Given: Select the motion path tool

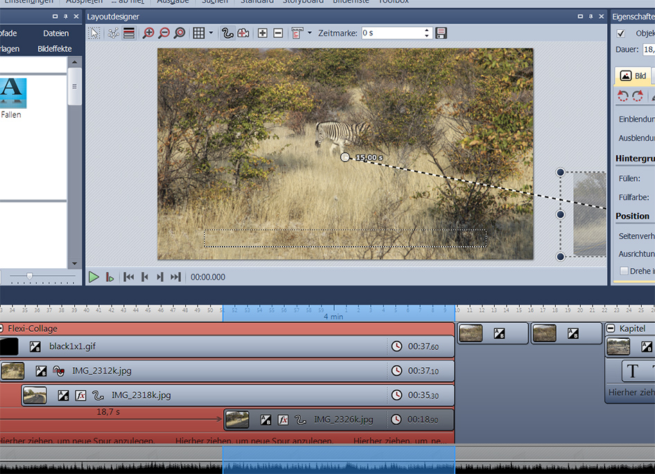Looking at the screenshot, I should pos(227,33).
